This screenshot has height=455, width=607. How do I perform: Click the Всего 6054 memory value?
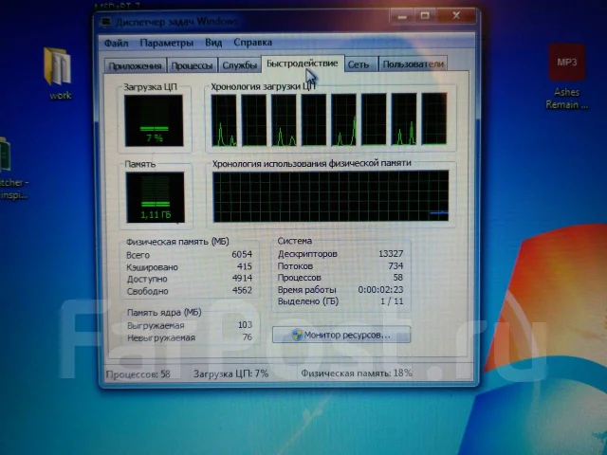(242, 254)
